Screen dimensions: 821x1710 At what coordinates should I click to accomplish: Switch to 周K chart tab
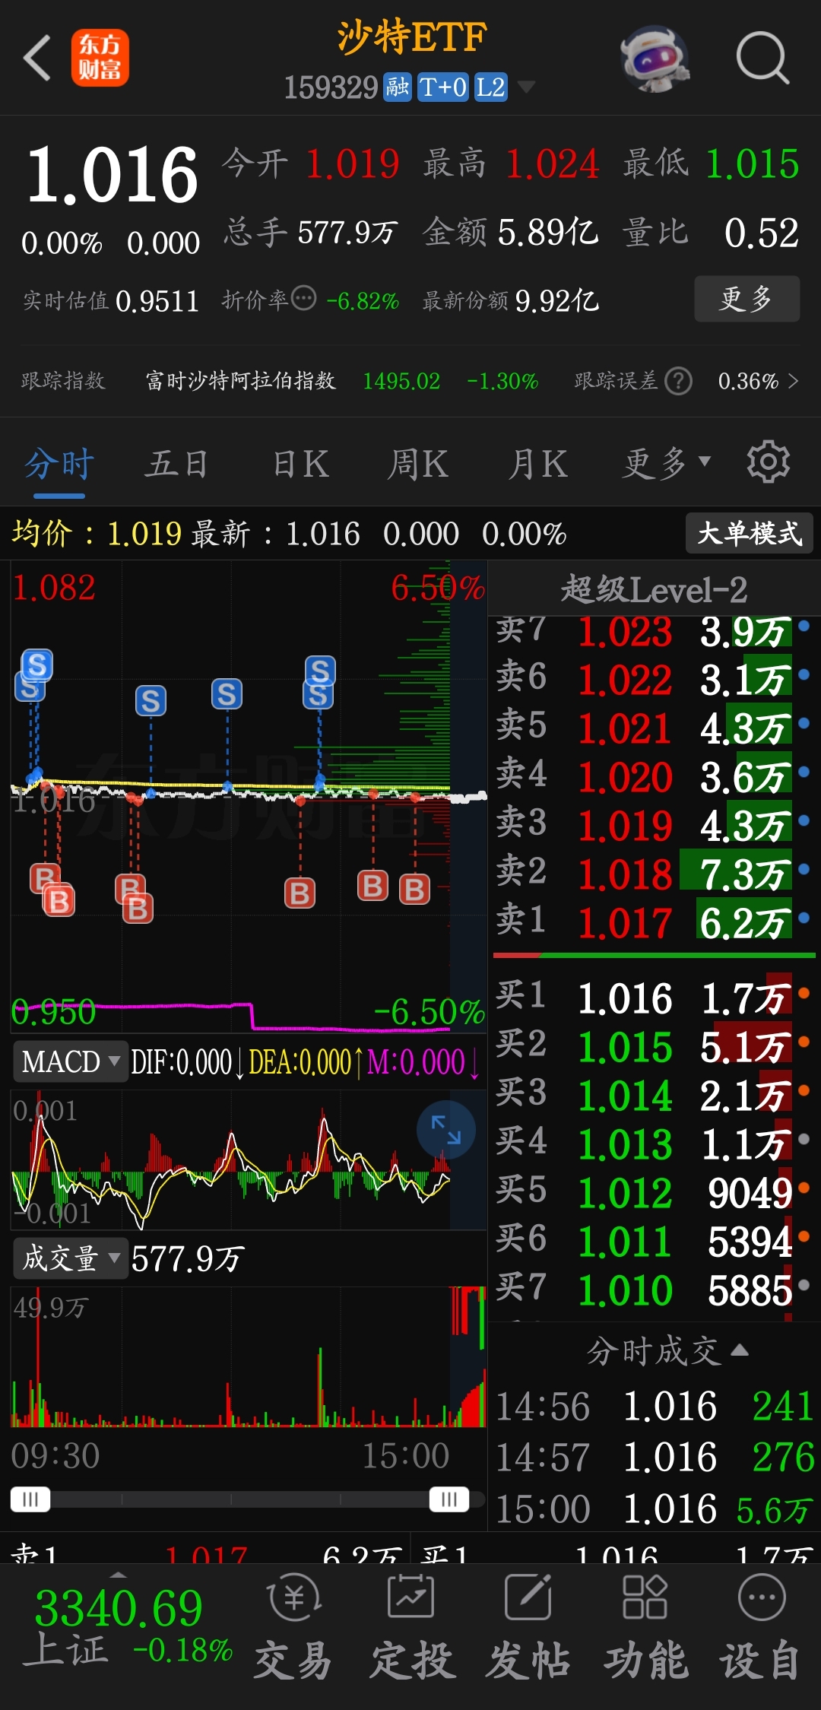click(x=418, y=464)
